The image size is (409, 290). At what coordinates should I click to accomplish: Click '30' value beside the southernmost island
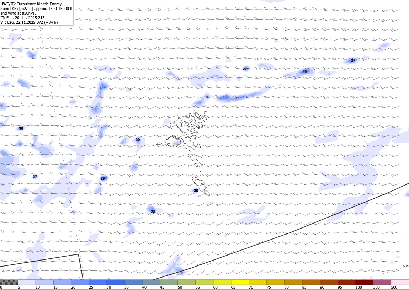click(x=196, y=191)
